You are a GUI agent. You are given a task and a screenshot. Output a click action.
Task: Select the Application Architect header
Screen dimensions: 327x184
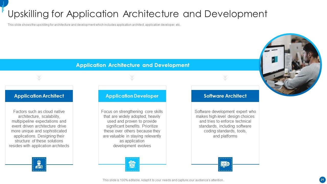[39, 96]
